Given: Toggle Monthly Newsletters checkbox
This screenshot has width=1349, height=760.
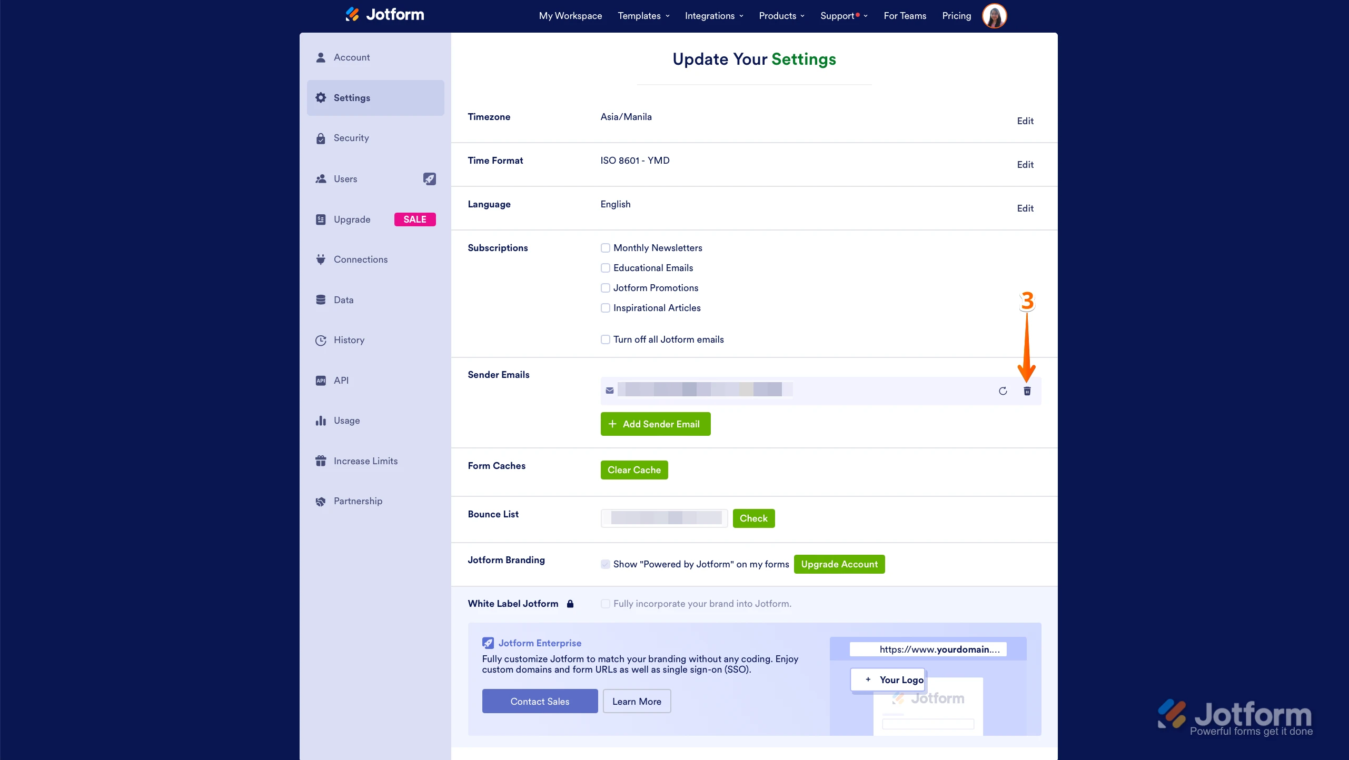Looking at the screenshot, I should 606,248.
